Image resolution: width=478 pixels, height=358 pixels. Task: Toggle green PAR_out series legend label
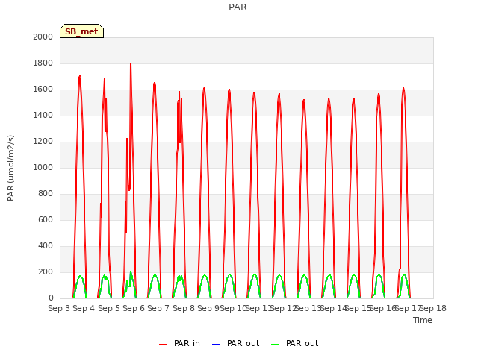point(302,343)
